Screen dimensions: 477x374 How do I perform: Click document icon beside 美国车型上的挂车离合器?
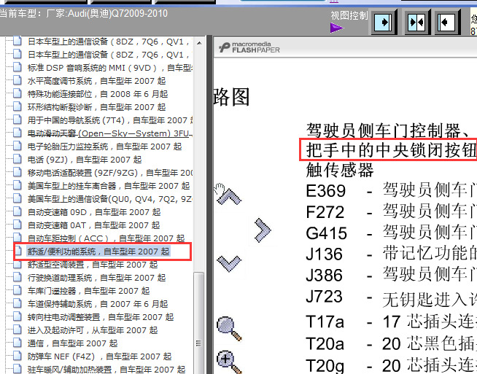tap(18, 185)
